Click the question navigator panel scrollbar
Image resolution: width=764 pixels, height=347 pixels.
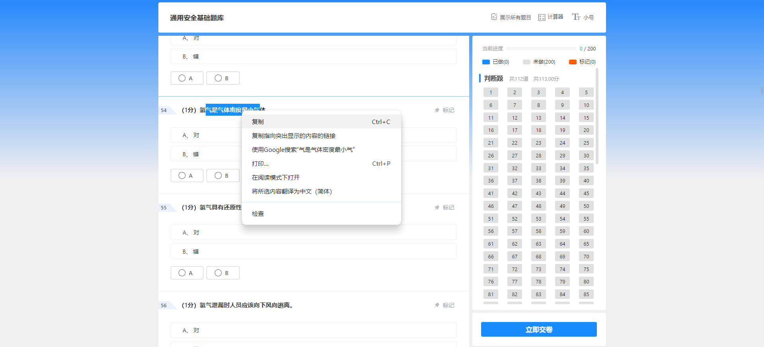point(597,116)
